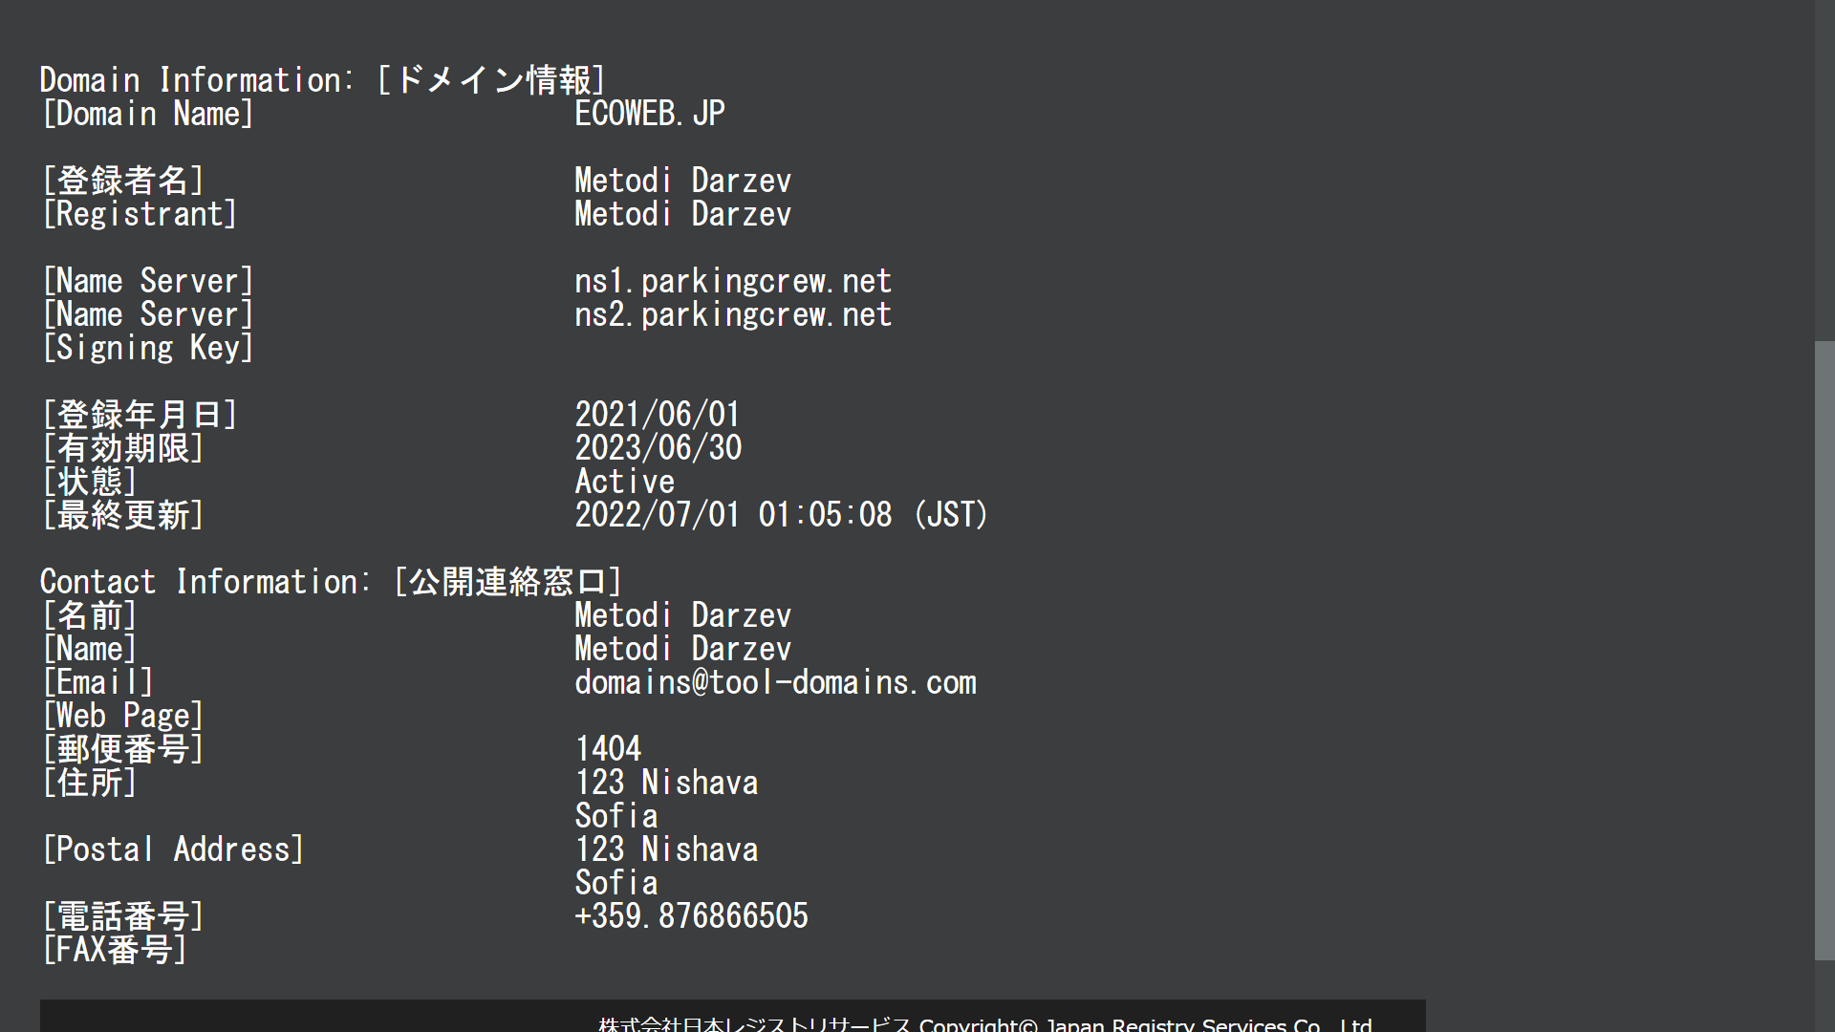1835x1032 pixels.
Task: Click the vertical scrollbar thumb
Action: tap(1824, 650)
